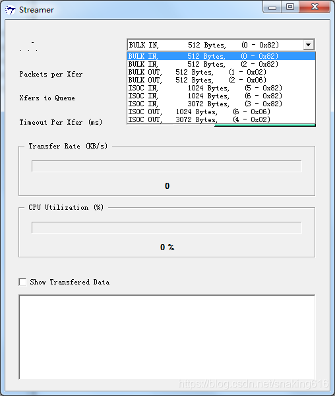Click the Transfer Rate value 0
Screen dimensions: 335x396
pos(167,186)
